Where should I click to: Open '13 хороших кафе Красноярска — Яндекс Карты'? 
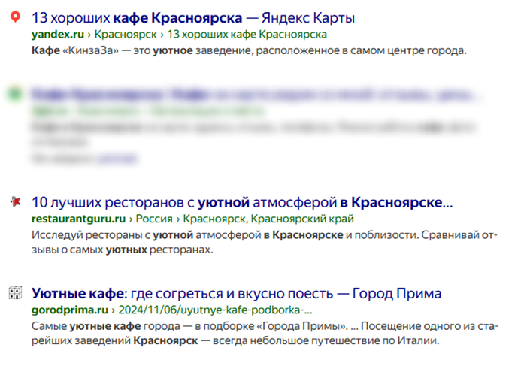pos(193,18)
